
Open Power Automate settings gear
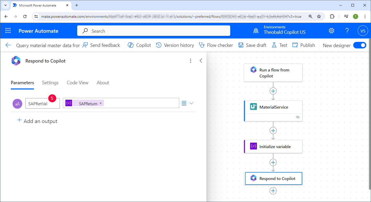[x=331, y=31]
